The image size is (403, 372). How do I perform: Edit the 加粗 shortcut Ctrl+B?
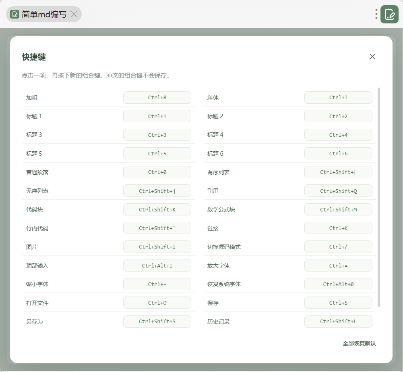click(x=157, y=97)
